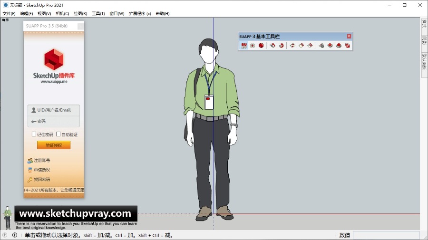
Task: Open the 帮助(H) menu
Action: (163, 13)
